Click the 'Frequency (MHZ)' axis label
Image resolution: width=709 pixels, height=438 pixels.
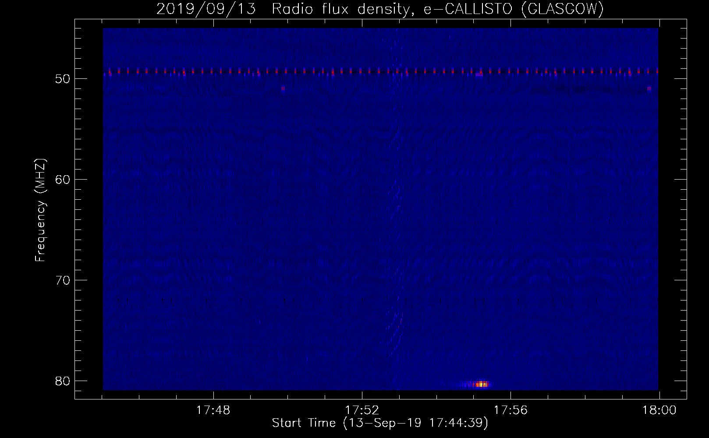(x=40, y=210)
